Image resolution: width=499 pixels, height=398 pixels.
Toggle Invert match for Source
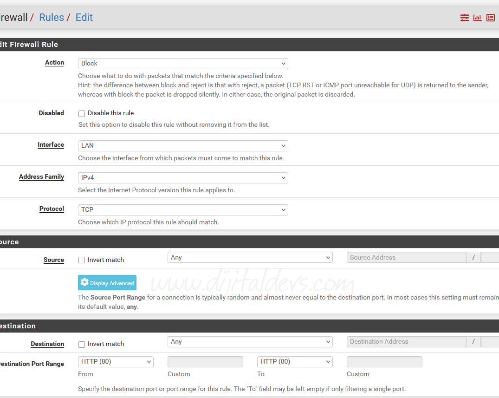pos(82,260)
